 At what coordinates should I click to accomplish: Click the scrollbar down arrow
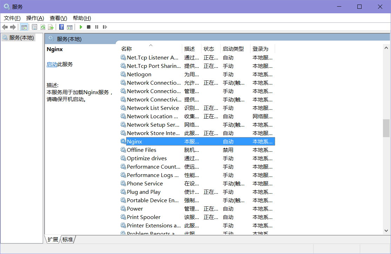click(386, 231)
